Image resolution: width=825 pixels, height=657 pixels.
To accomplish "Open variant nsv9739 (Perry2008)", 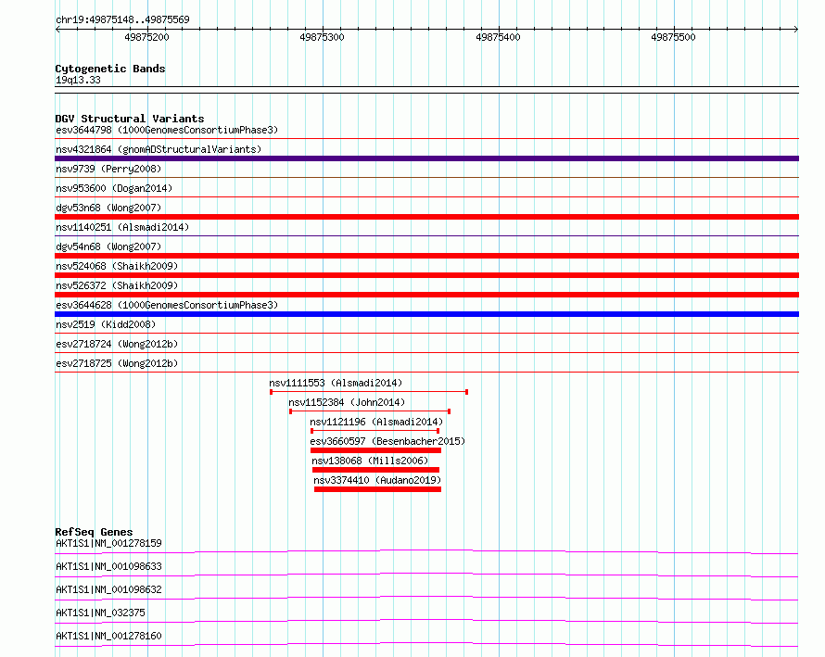I will tap(108, 169).
